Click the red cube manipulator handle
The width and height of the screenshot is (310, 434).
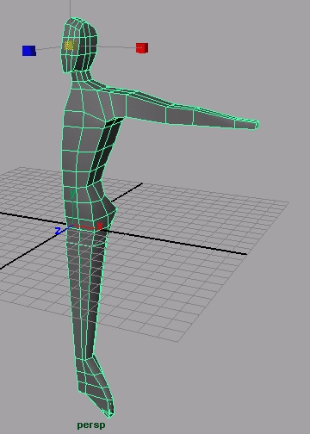[142, 48]
